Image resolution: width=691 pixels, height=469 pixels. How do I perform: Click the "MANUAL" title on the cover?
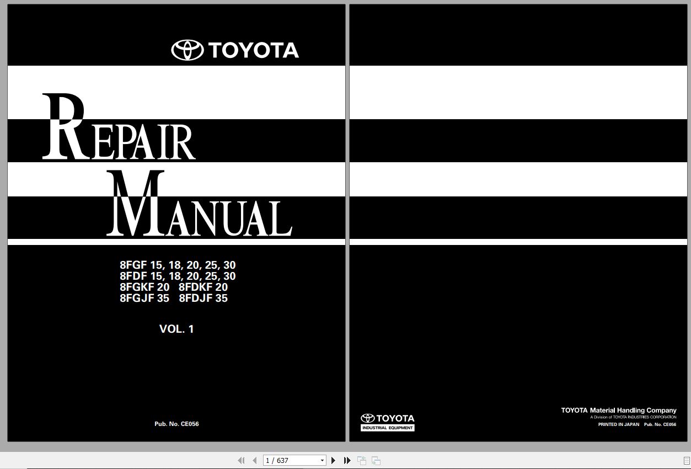(199, 204)
